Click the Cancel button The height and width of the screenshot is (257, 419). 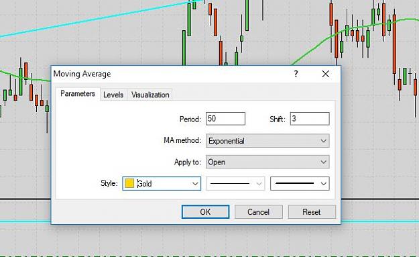[x=258, y=212]
